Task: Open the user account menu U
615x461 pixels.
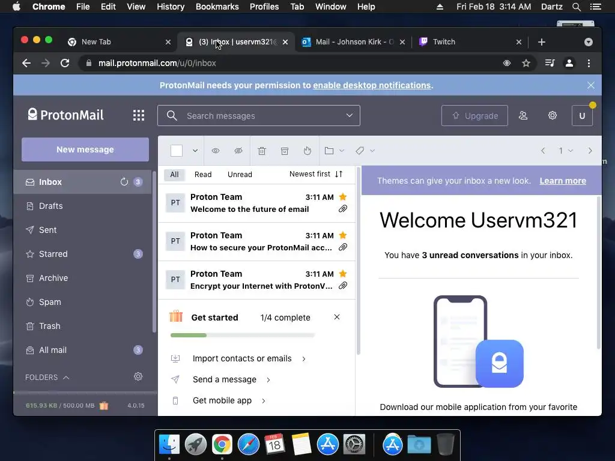Action: coord(582,116)
